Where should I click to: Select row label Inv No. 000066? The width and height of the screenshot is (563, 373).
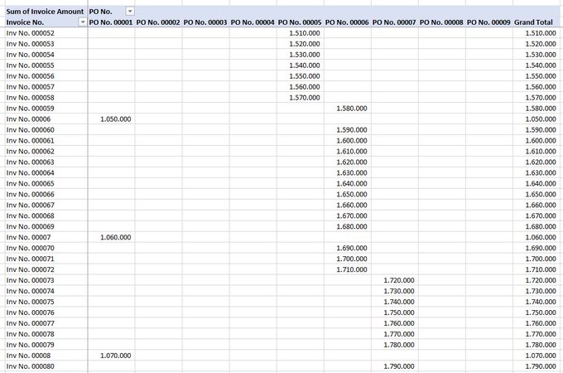pos(30,195)
